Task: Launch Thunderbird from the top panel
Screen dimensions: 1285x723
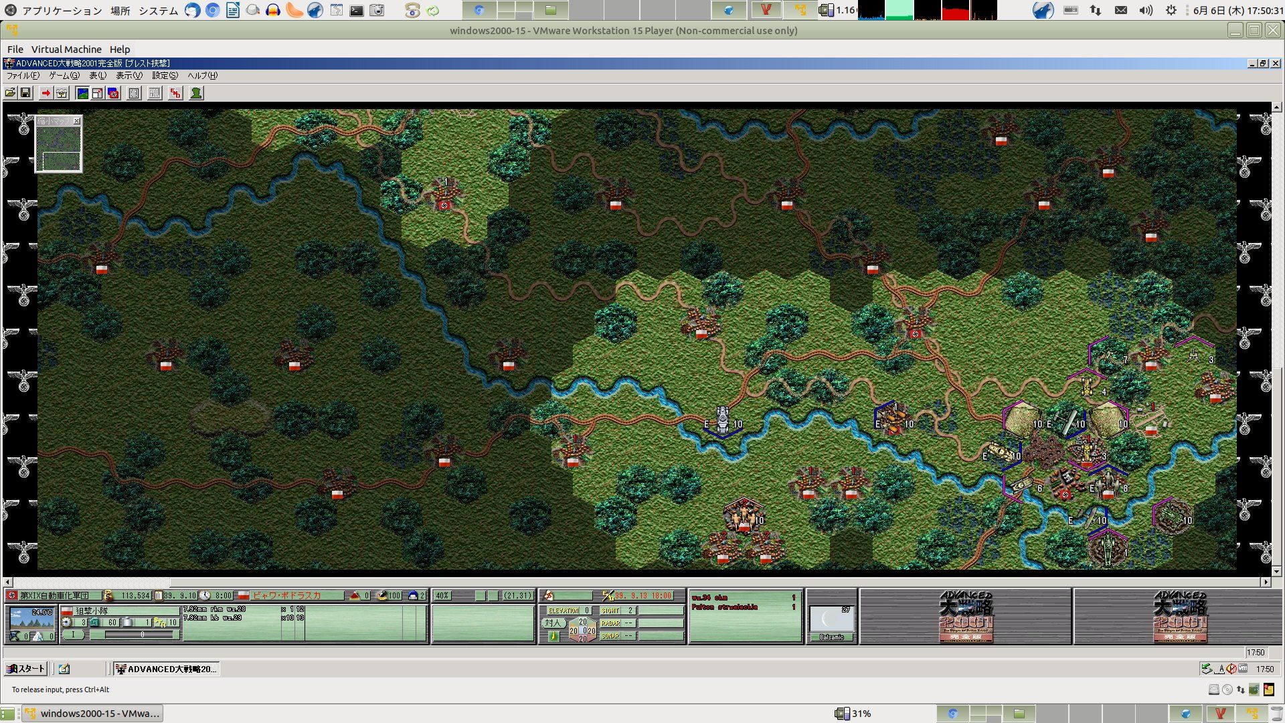Action: pyautogui.click(x=193, y=11)
